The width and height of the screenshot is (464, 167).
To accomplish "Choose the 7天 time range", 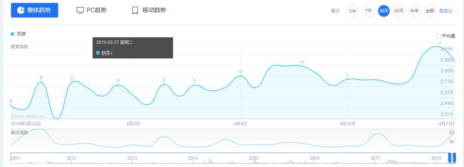I will tap(368, 11).
